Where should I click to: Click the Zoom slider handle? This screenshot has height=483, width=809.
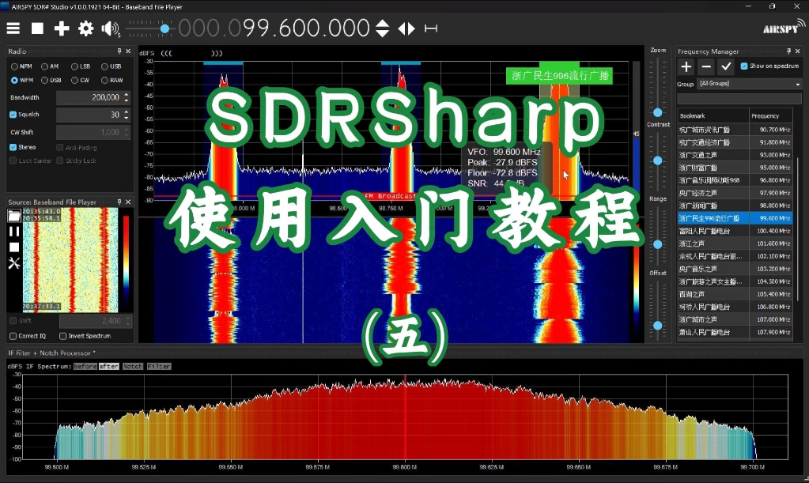tap(658, 112)
